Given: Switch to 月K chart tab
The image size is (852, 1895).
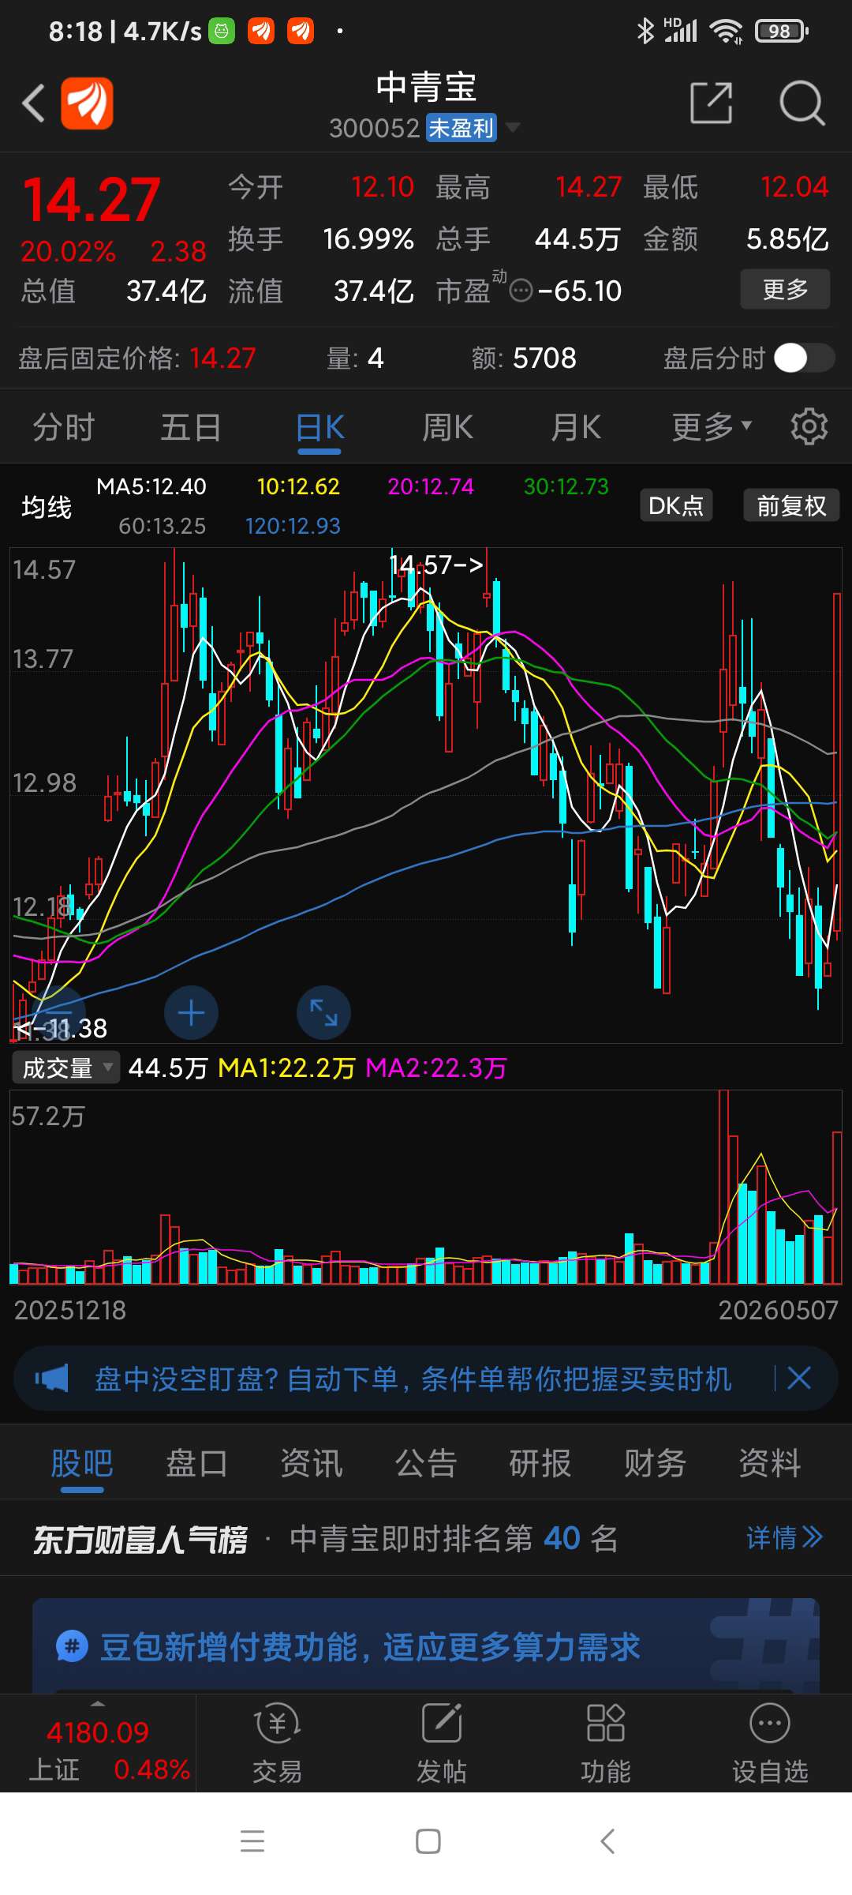Looking at the screenshot, I should 576,427.
